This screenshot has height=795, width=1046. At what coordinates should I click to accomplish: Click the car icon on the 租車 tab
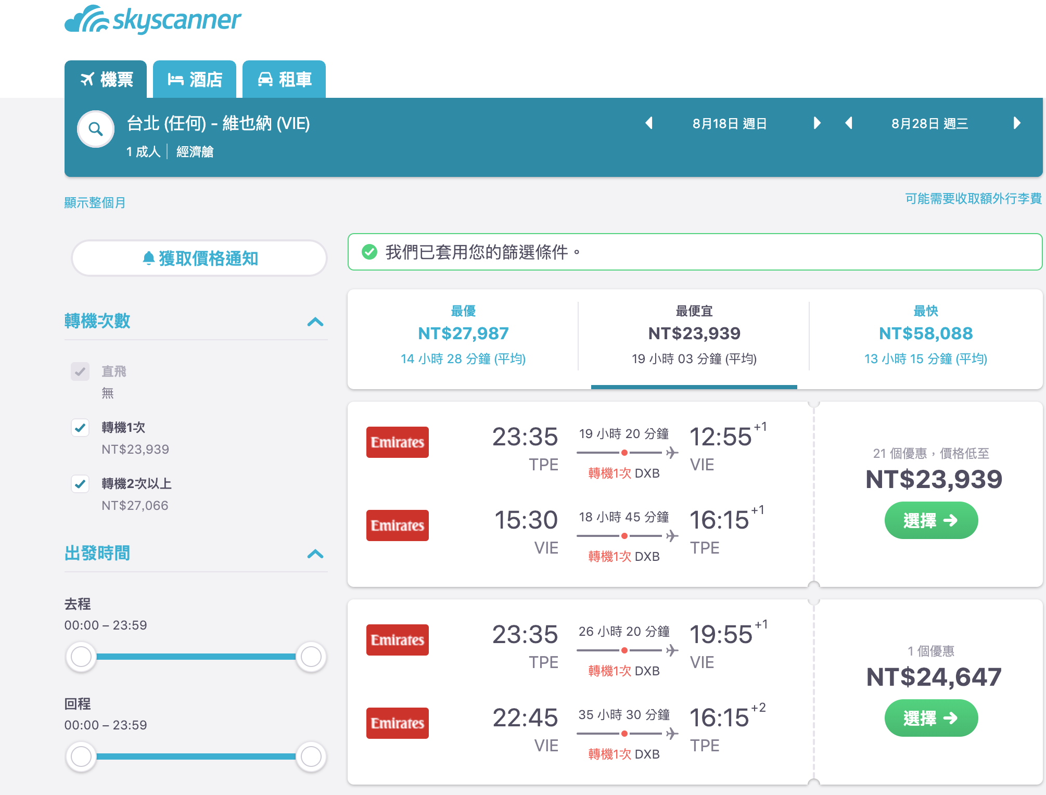[266, 79]
